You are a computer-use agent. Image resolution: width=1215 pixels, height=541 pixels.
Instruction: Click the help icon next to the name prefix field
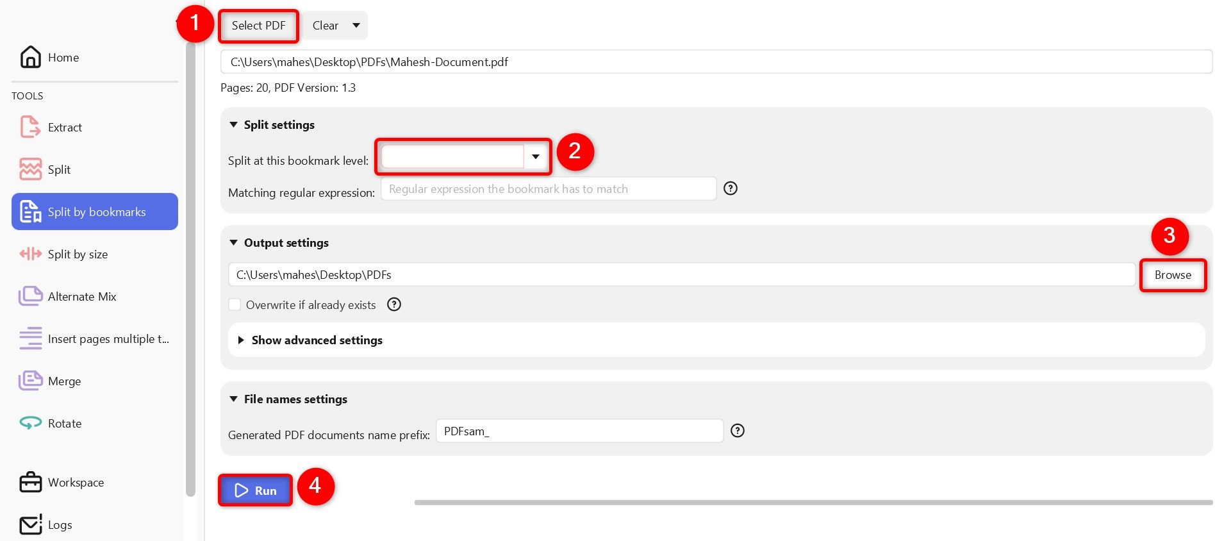[x=738, y=431]
